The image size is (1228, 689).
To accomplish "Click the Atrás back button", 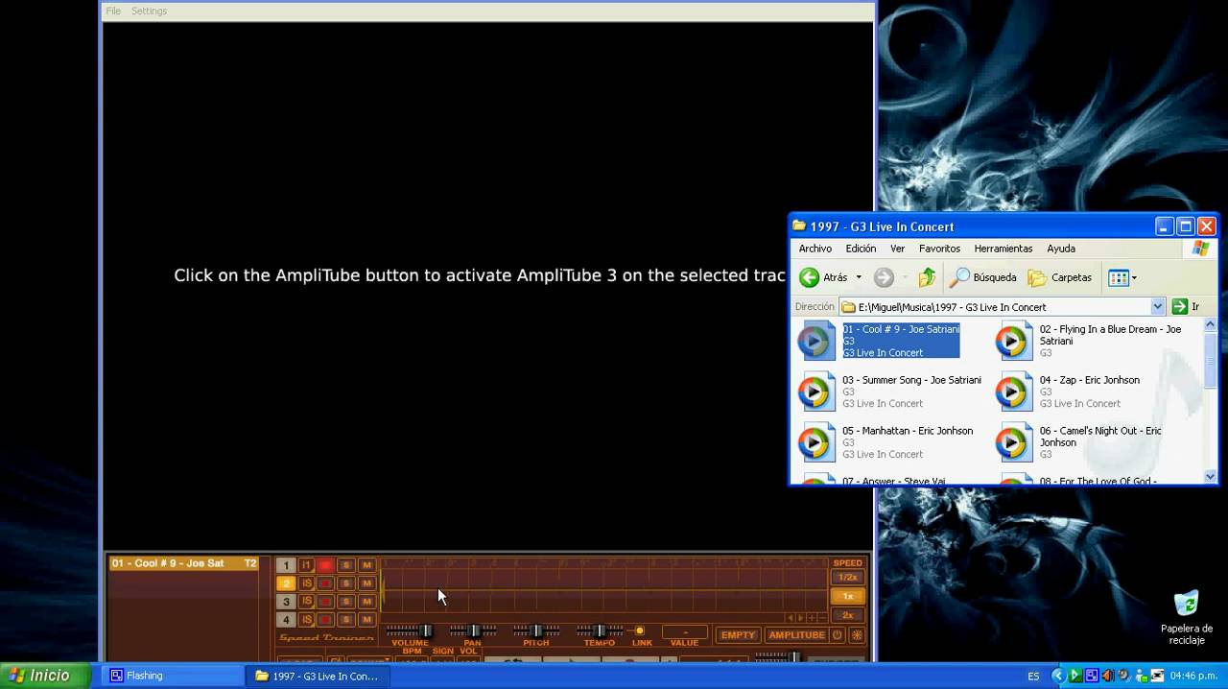I will 824,277.
